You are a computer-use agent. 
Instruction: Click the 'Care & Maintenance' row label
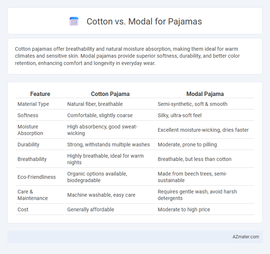point(32,195)
